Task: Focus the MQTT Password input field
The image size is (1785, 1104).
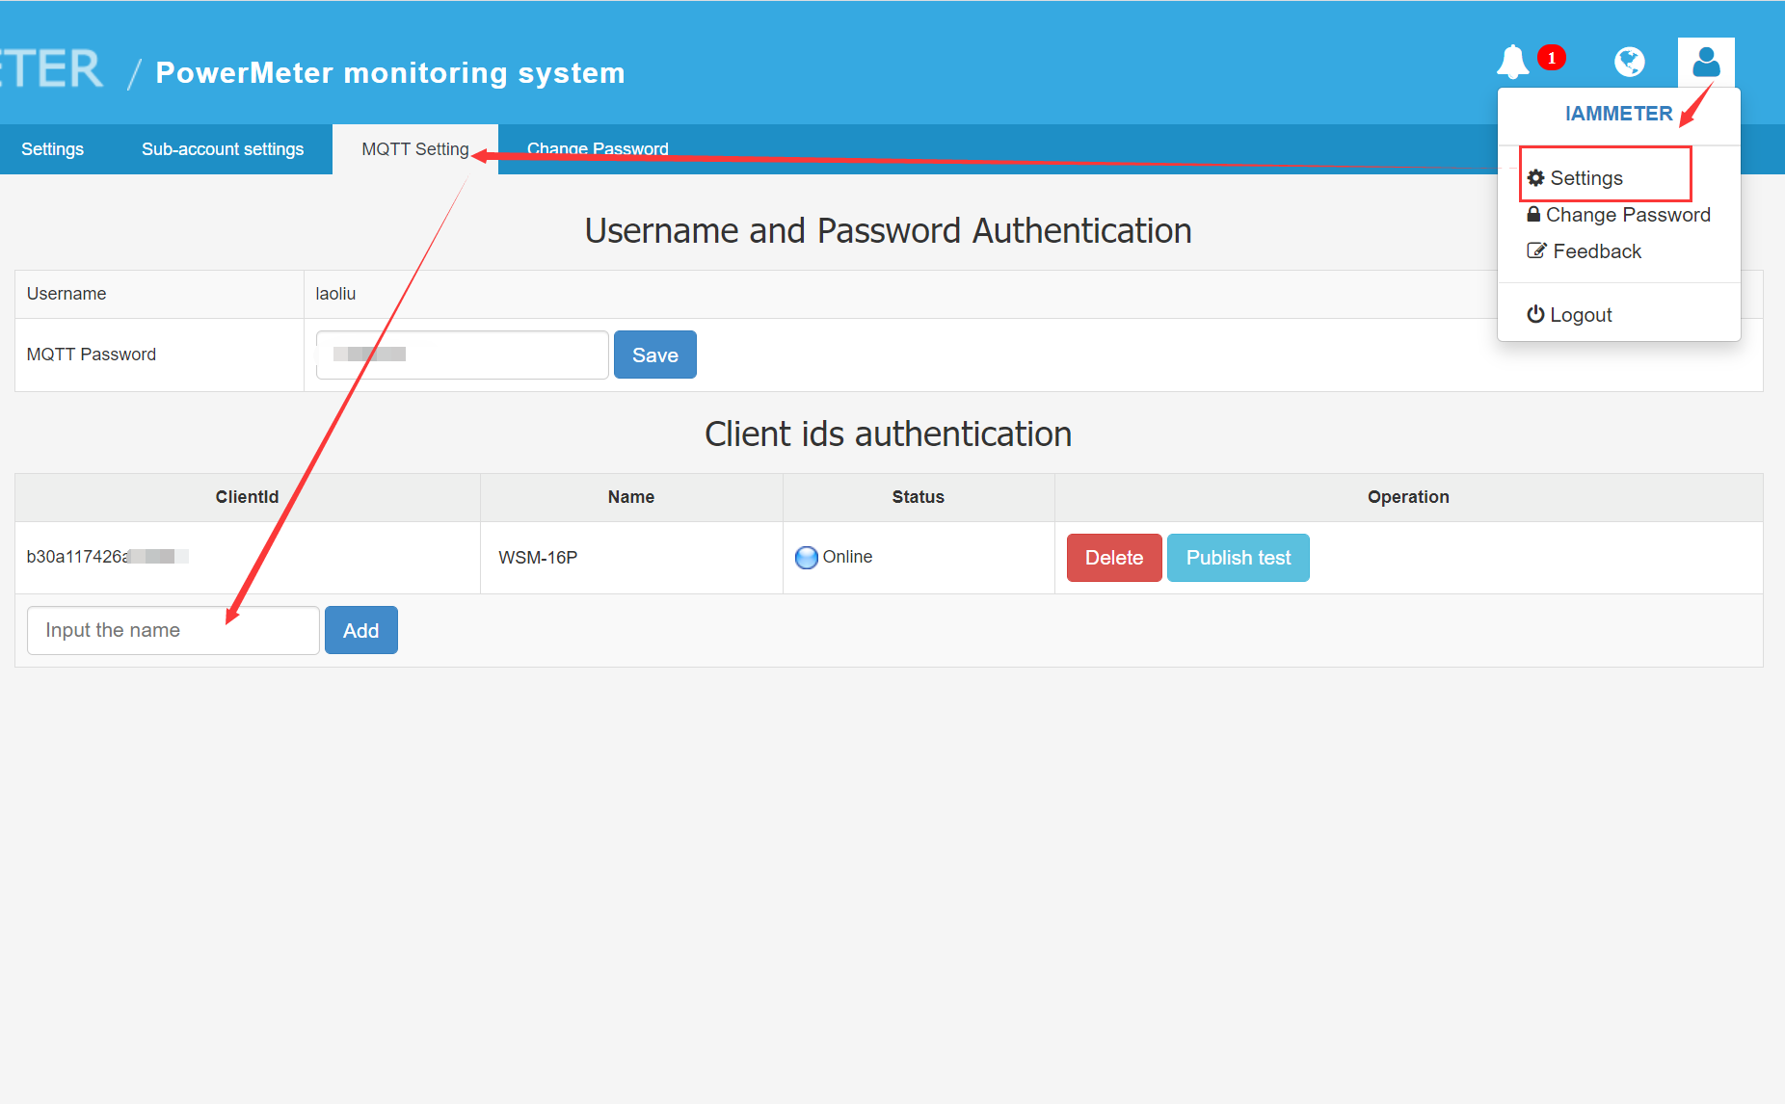Action: (462, 355)
